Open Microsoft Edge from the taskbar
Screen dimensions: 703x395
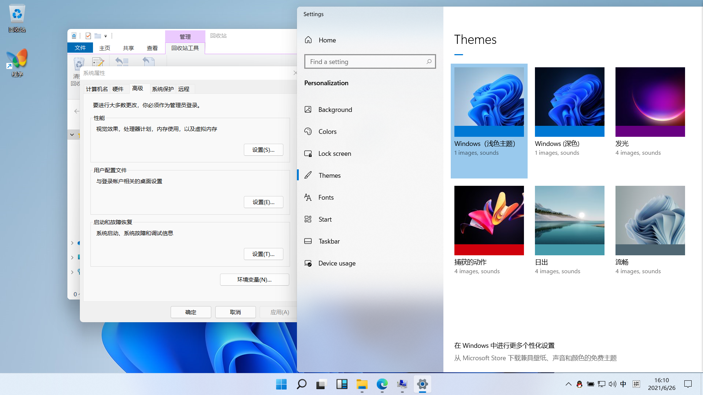382,384
